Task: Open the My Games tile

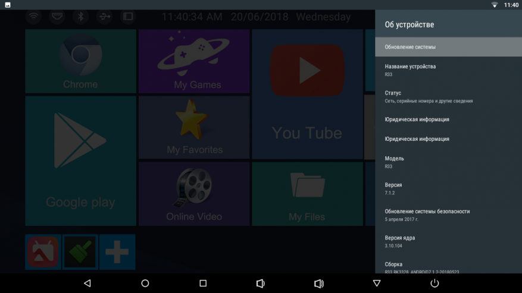Action: coord(194,61)
